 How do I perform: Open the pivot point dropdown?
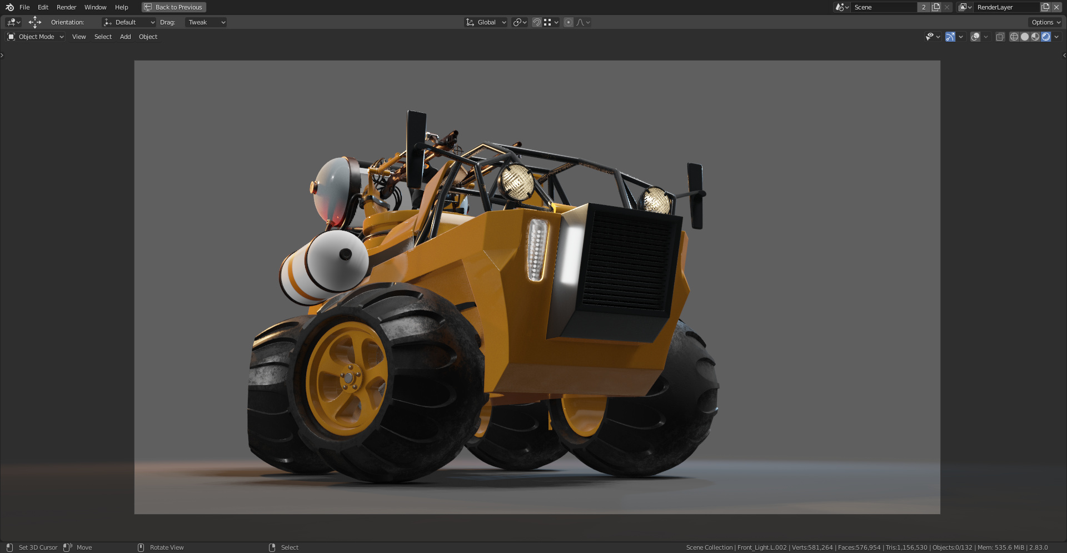(520, 22)
